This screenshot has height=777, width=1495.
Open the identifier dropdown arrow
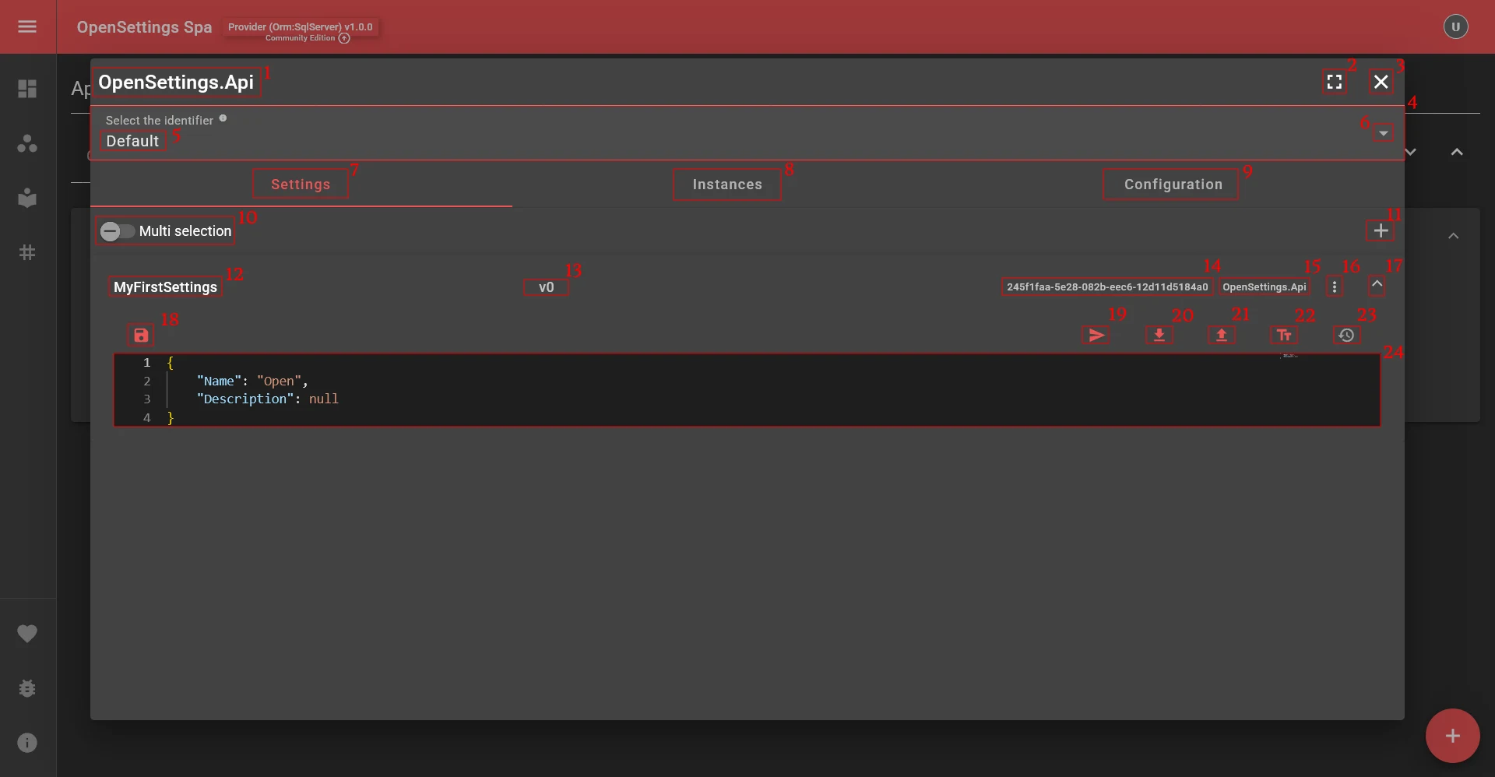pyautogui.click(x=1381, y=132)
